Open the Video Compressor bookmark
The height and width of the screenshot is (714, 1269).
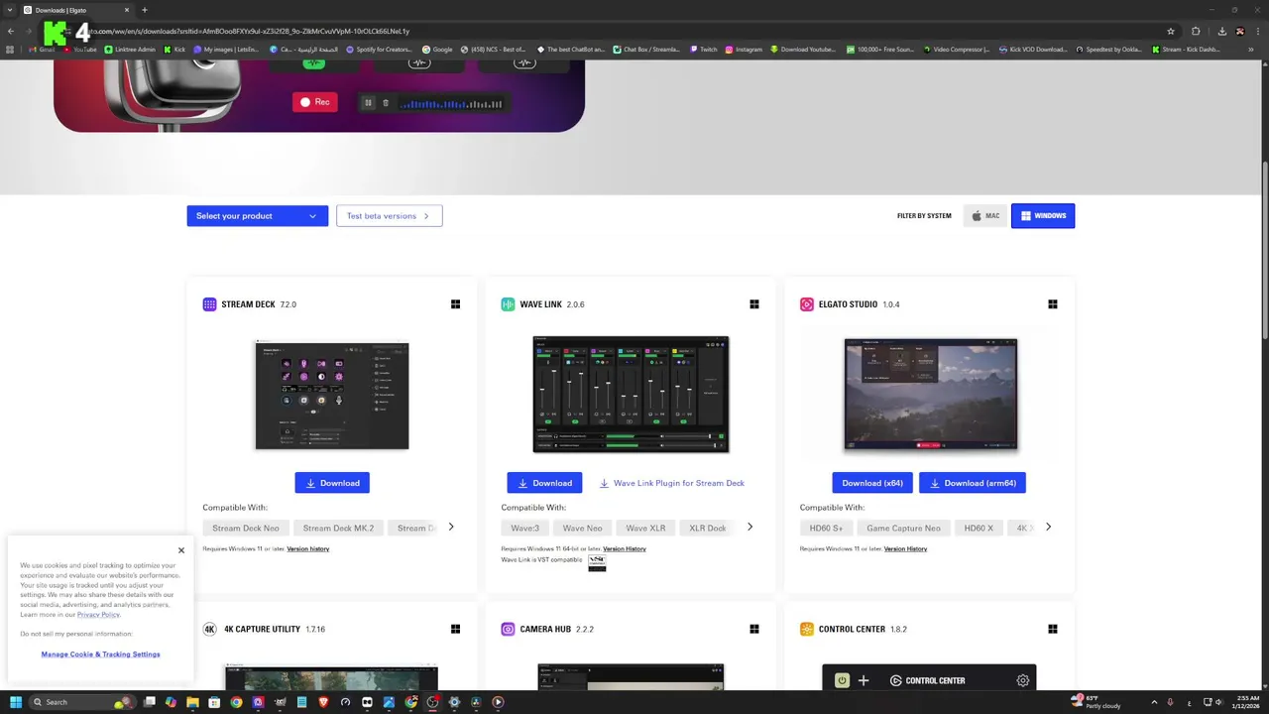(x=956, y=50)
